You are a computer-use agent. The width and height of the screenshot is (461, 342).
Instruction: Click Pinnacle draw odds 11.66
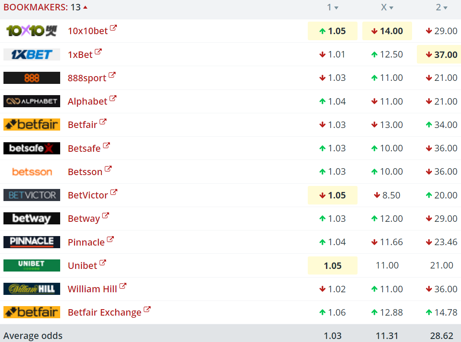tap(387, 242)
